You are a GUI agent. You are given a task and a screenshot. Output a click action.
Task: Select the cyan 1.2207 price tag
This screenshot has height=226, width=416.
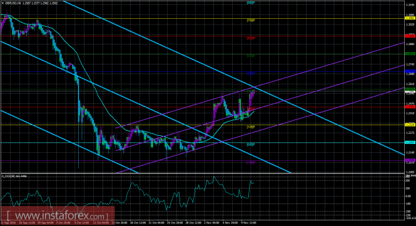pyautogui.click(x=410, y=142)
